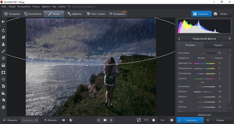The height and width of the screenshot is (124, 234).
Task: Adjust the Экспозиция slider handle
Action: point(201,87)
